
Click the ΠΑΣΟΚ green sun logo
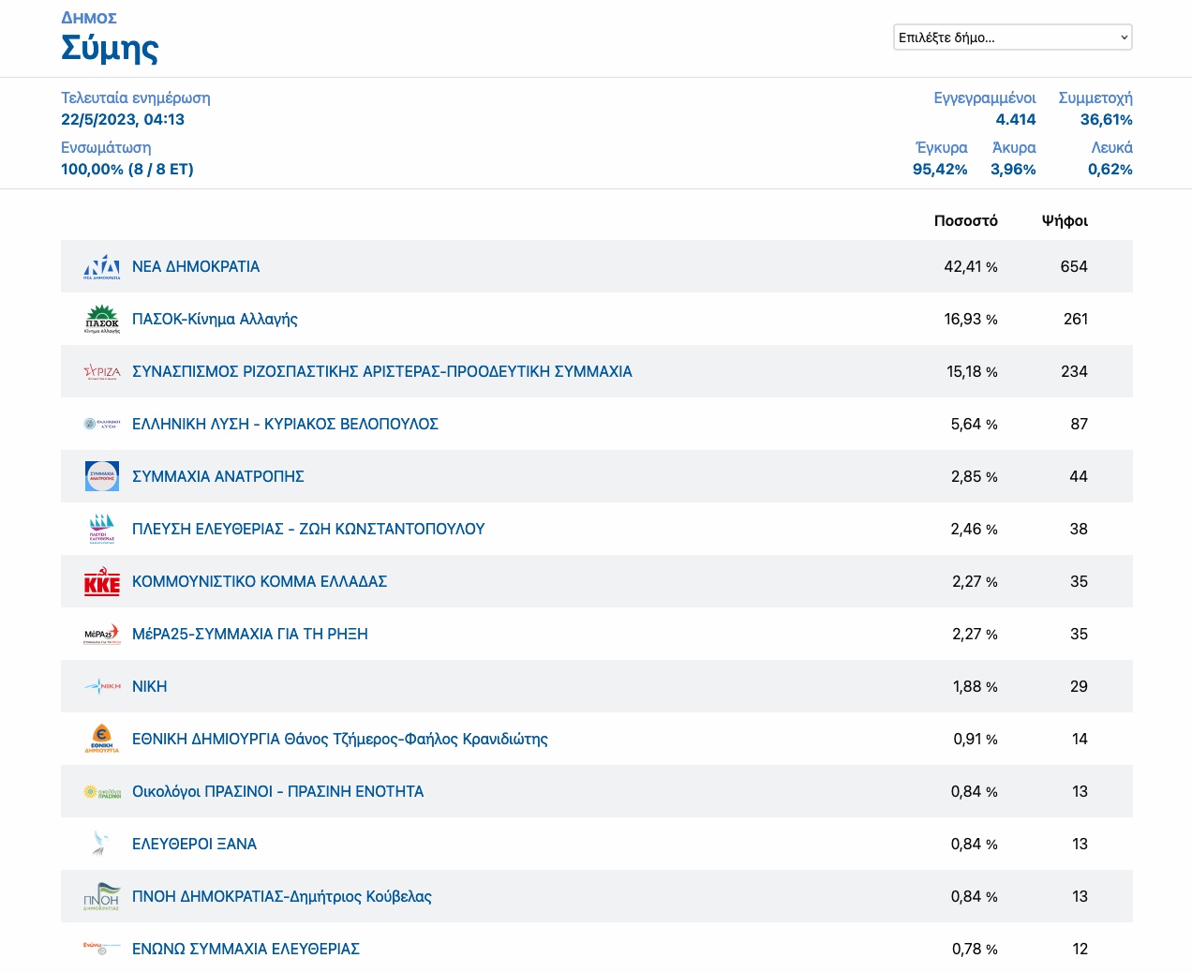pyautogui.click(x=102, y=319)
